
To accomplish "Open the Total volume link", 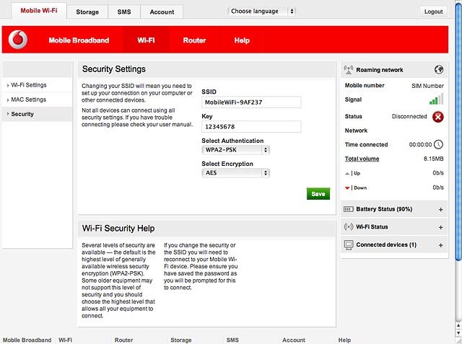I will (x=362, y=159).
